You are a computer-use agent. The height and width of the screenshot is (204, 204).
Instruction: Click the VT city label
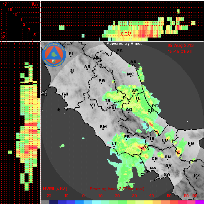93,105
